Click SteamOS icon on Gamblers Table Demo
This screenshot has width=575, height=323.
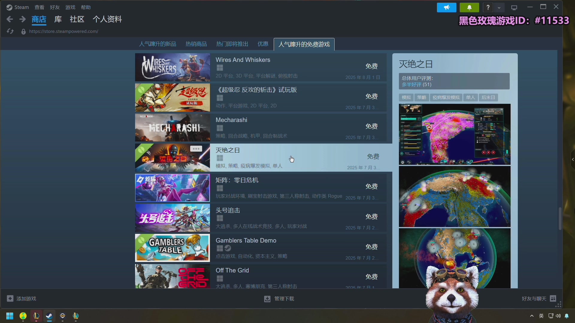tap(228, 248)
